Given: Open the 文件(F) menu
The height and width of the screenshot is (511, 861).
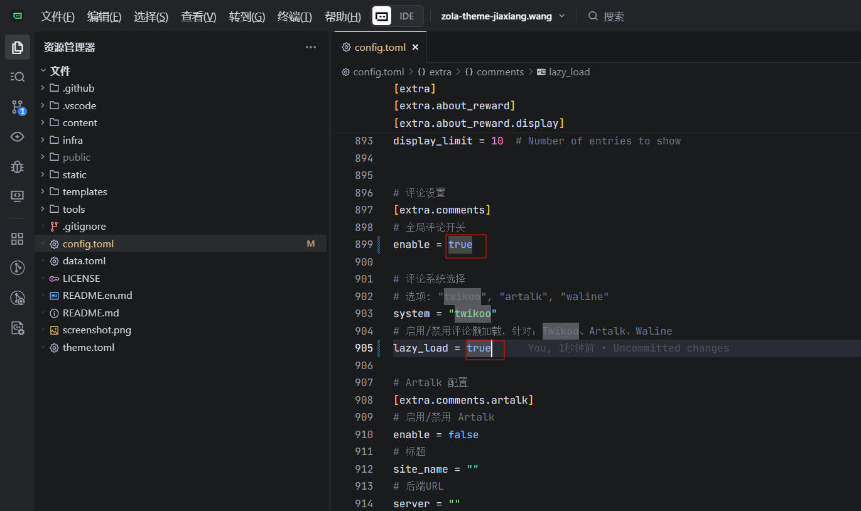Looking at the screenshot, I should click(58, 17).
